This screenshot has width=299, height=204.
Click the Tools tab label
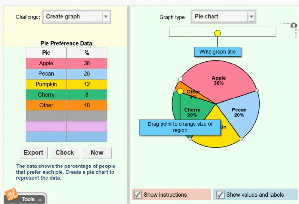pyautogui.click(x=28, y=199)
